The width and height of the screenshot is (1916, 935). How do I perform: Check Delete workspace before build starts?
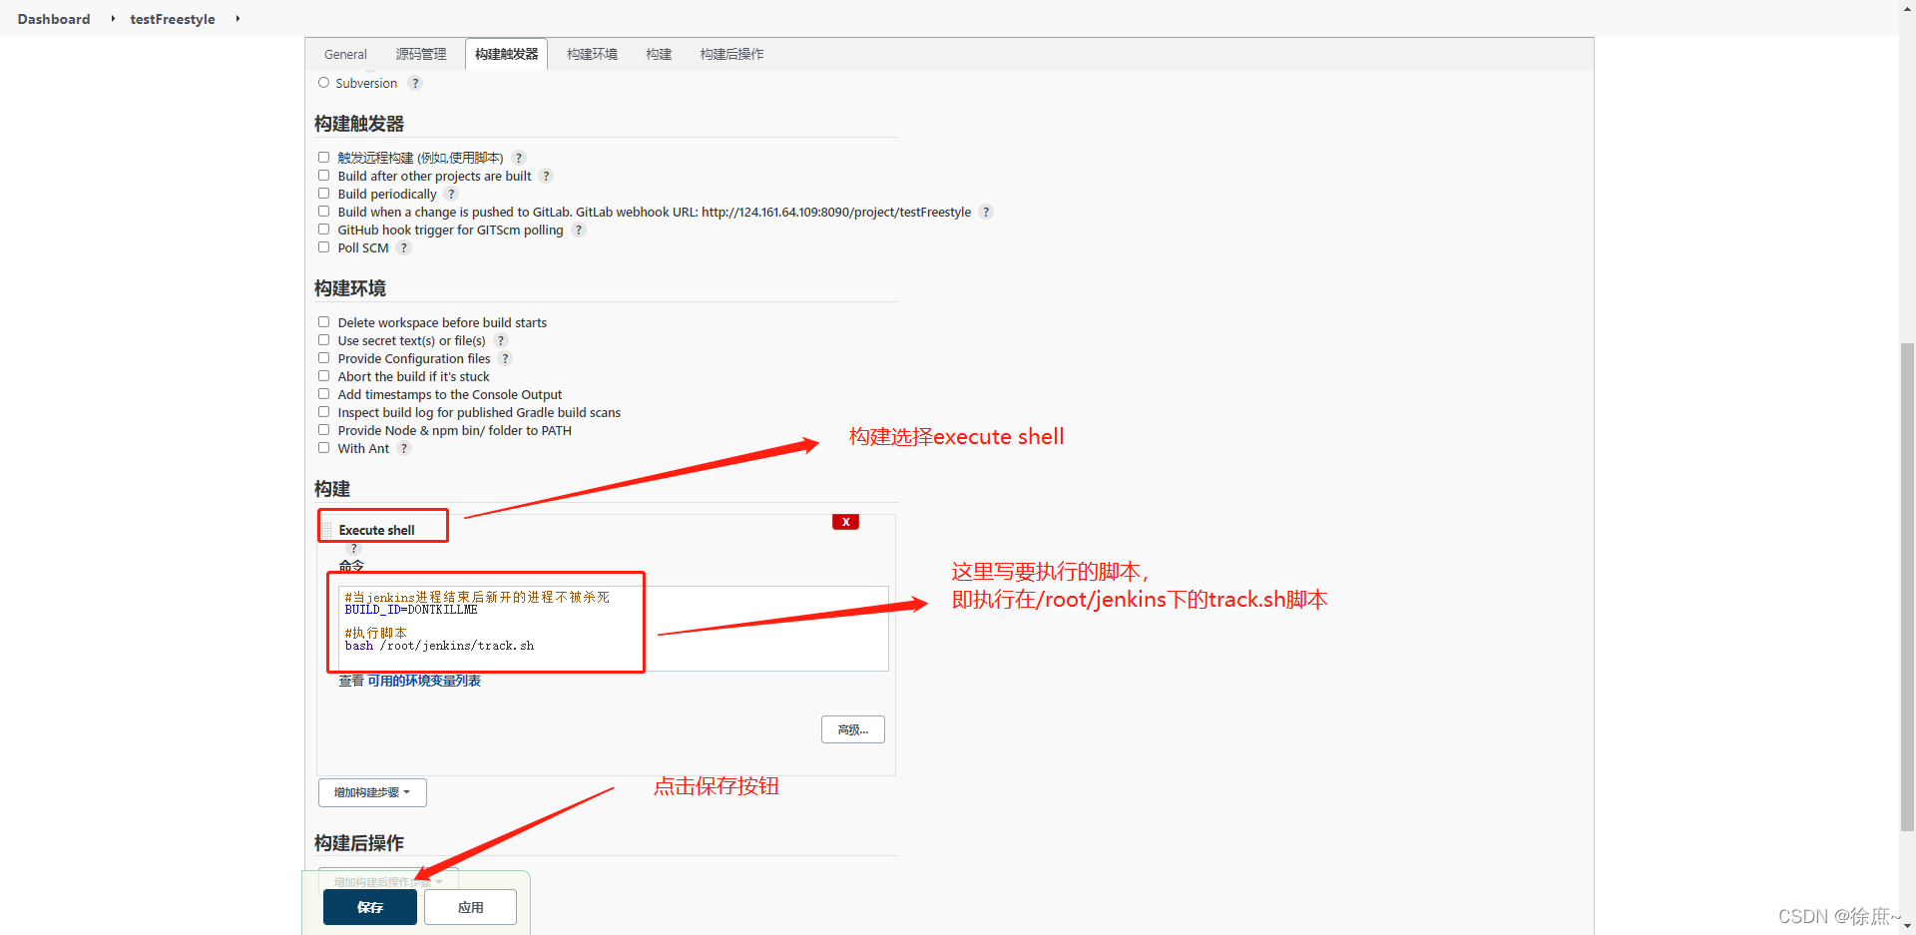323,321
